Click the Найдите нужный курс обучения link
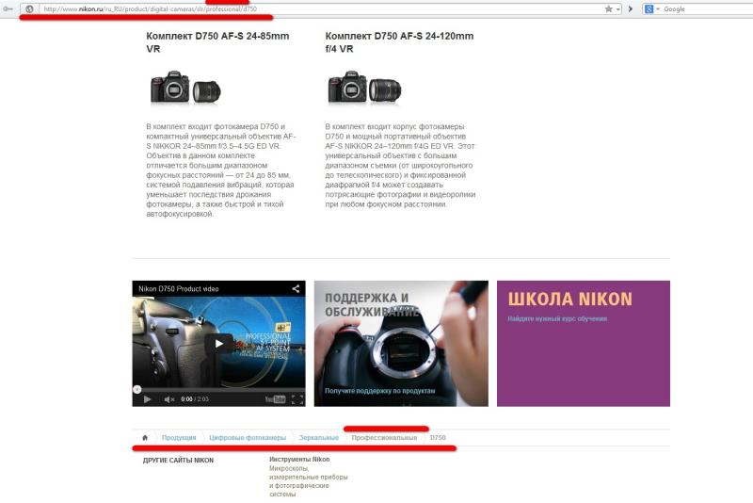This screenshot has height=503, width=753. click(557, 318)
